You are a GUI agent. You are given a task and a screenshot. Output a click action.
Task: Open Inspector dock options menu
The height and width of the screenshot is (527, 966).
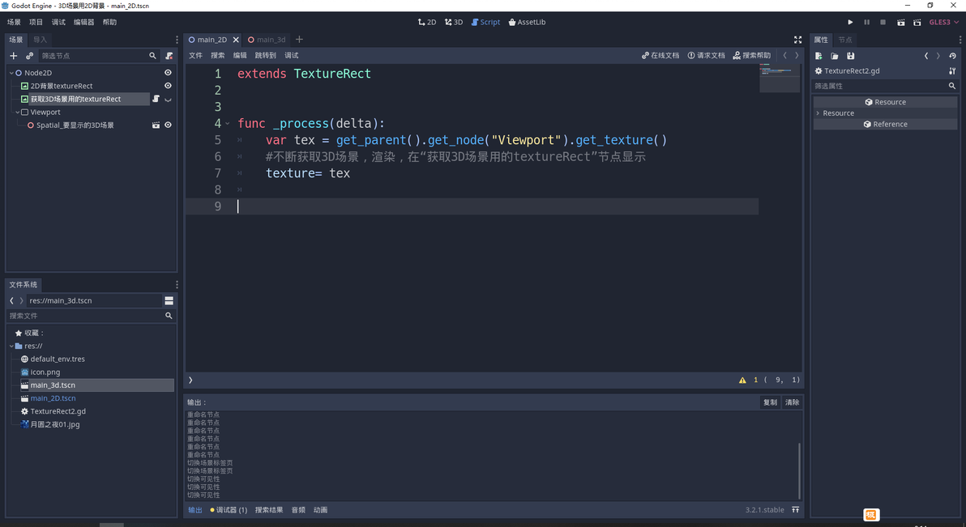tap(960, 40)
